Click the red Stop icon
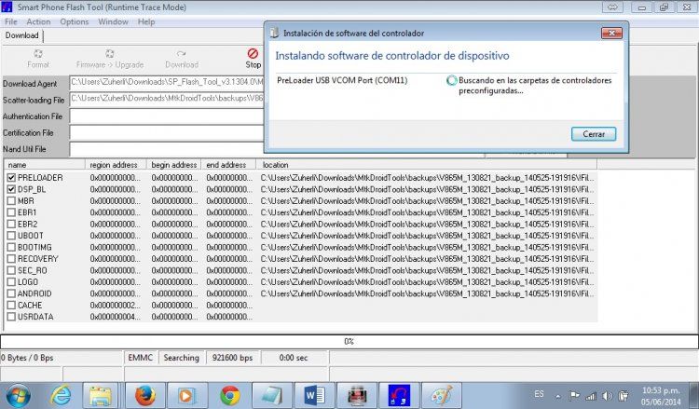 pyautogui.click(x=253, y=54)
